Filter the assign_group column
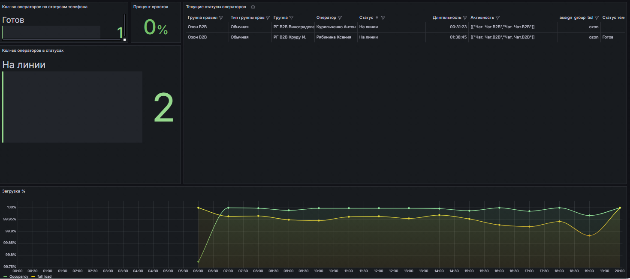The height and width of the screenshot is (279, 630). [x=597, y=18]
